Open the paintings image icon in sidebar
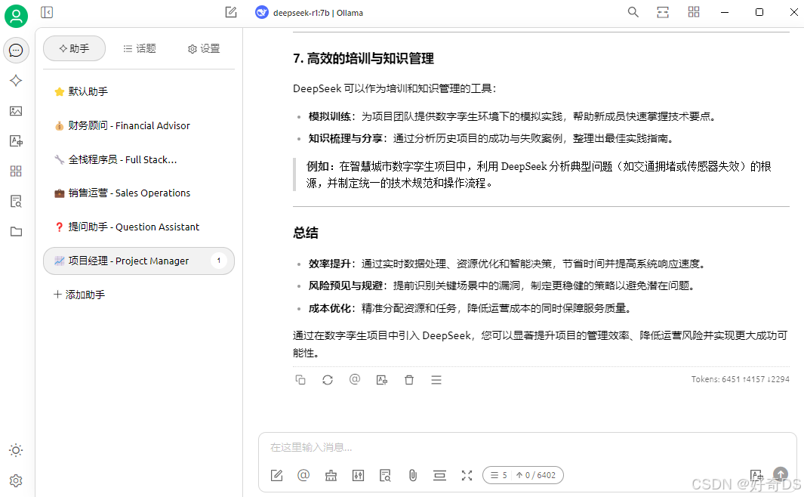This screenshot has height=497, width=804. 16,111
